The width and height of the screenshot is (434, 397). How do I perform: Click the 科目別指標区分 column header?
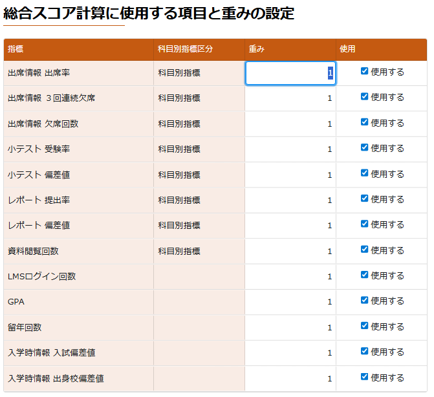pos(185,49)
